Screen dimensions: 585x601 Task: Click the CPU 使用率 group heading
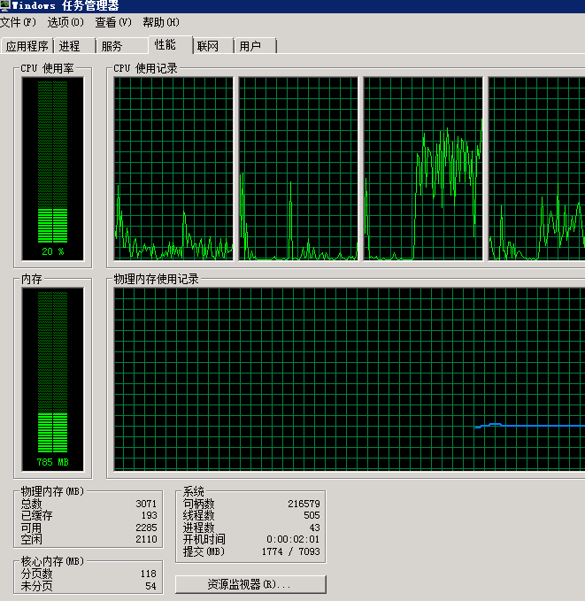pos(47,68)
